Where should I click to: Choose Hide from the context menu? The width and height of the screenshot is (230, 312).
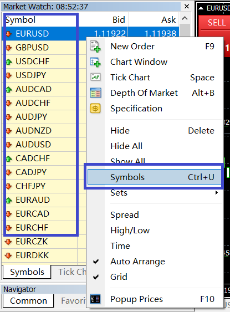pyautogui.click(x=155, y=131)
